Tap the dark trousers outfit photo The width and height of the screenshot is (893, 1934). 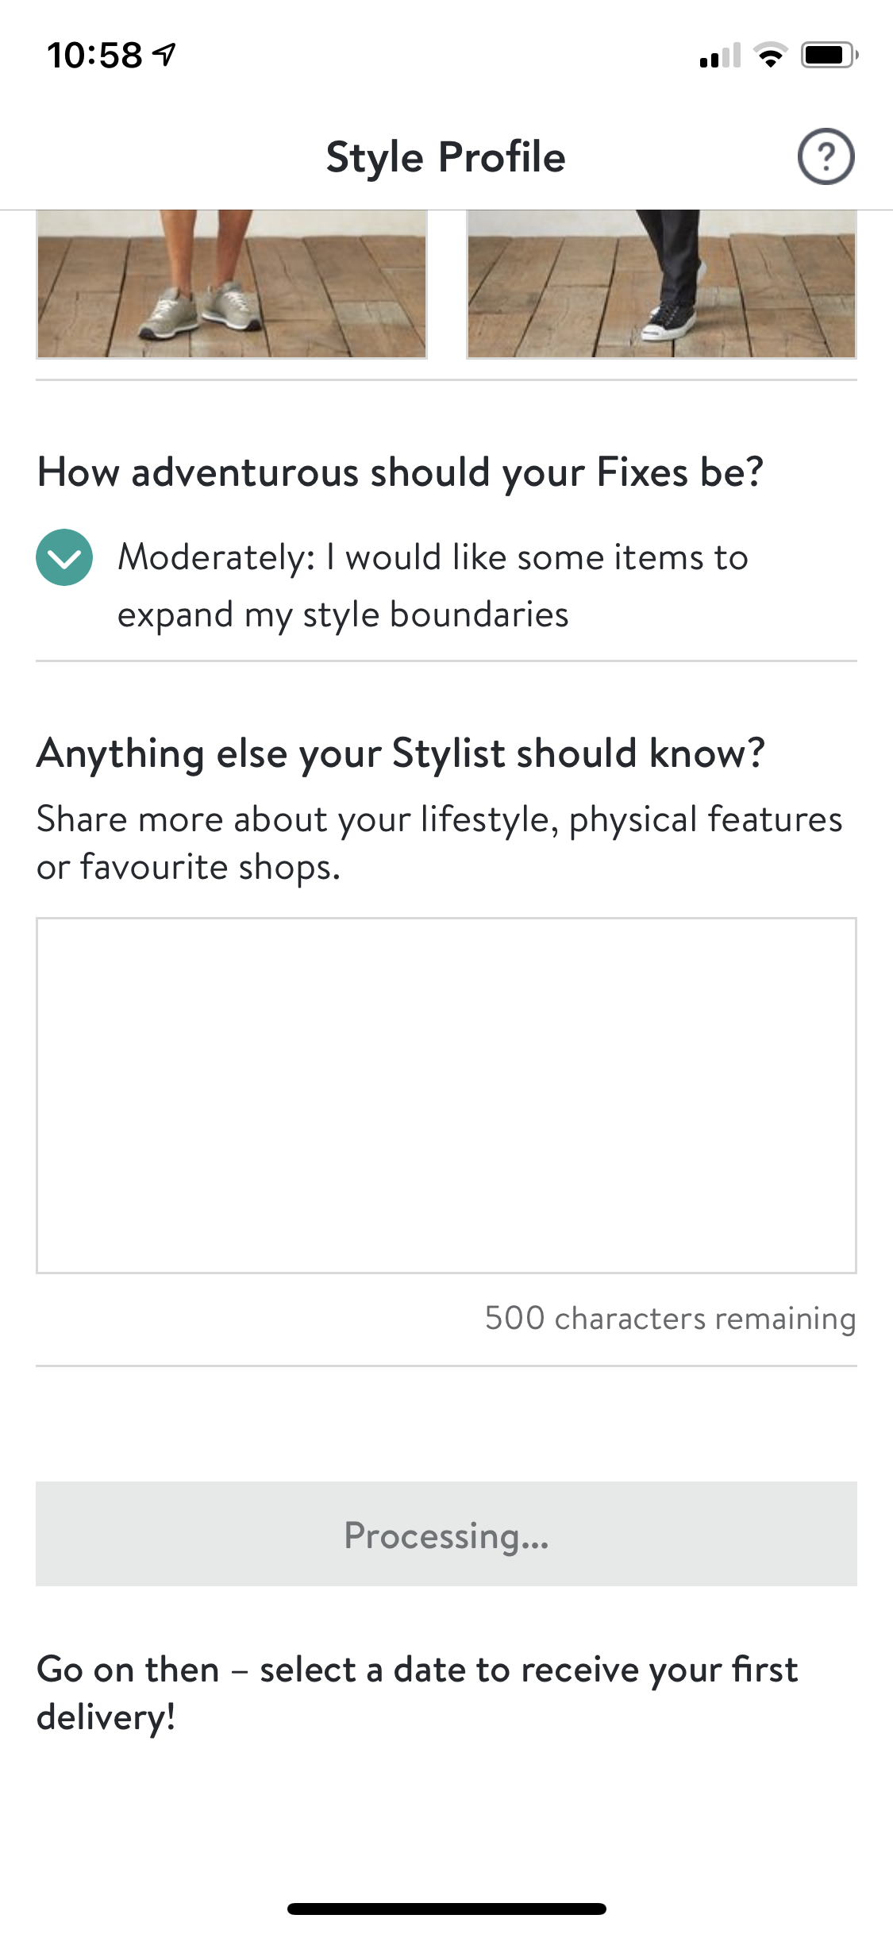pos(661,284)
